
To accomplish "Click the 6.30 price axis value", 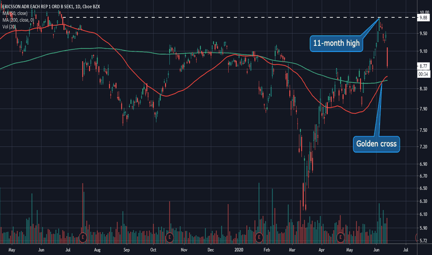I will point(423,201).
